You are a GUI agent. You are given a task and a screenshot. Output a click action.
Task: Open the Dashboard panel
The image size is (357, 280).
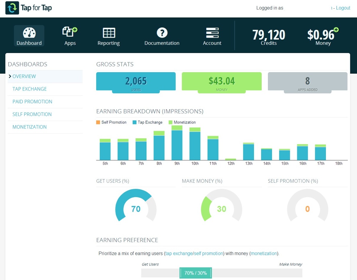(x=29, y=35)
